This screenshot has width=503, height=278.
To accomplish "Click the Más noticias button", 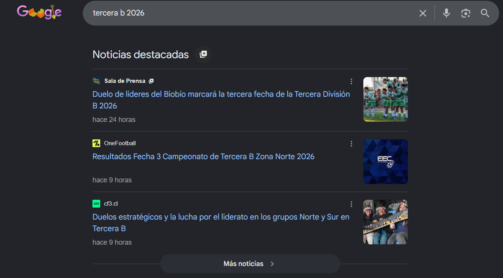I will coord(250,264).
